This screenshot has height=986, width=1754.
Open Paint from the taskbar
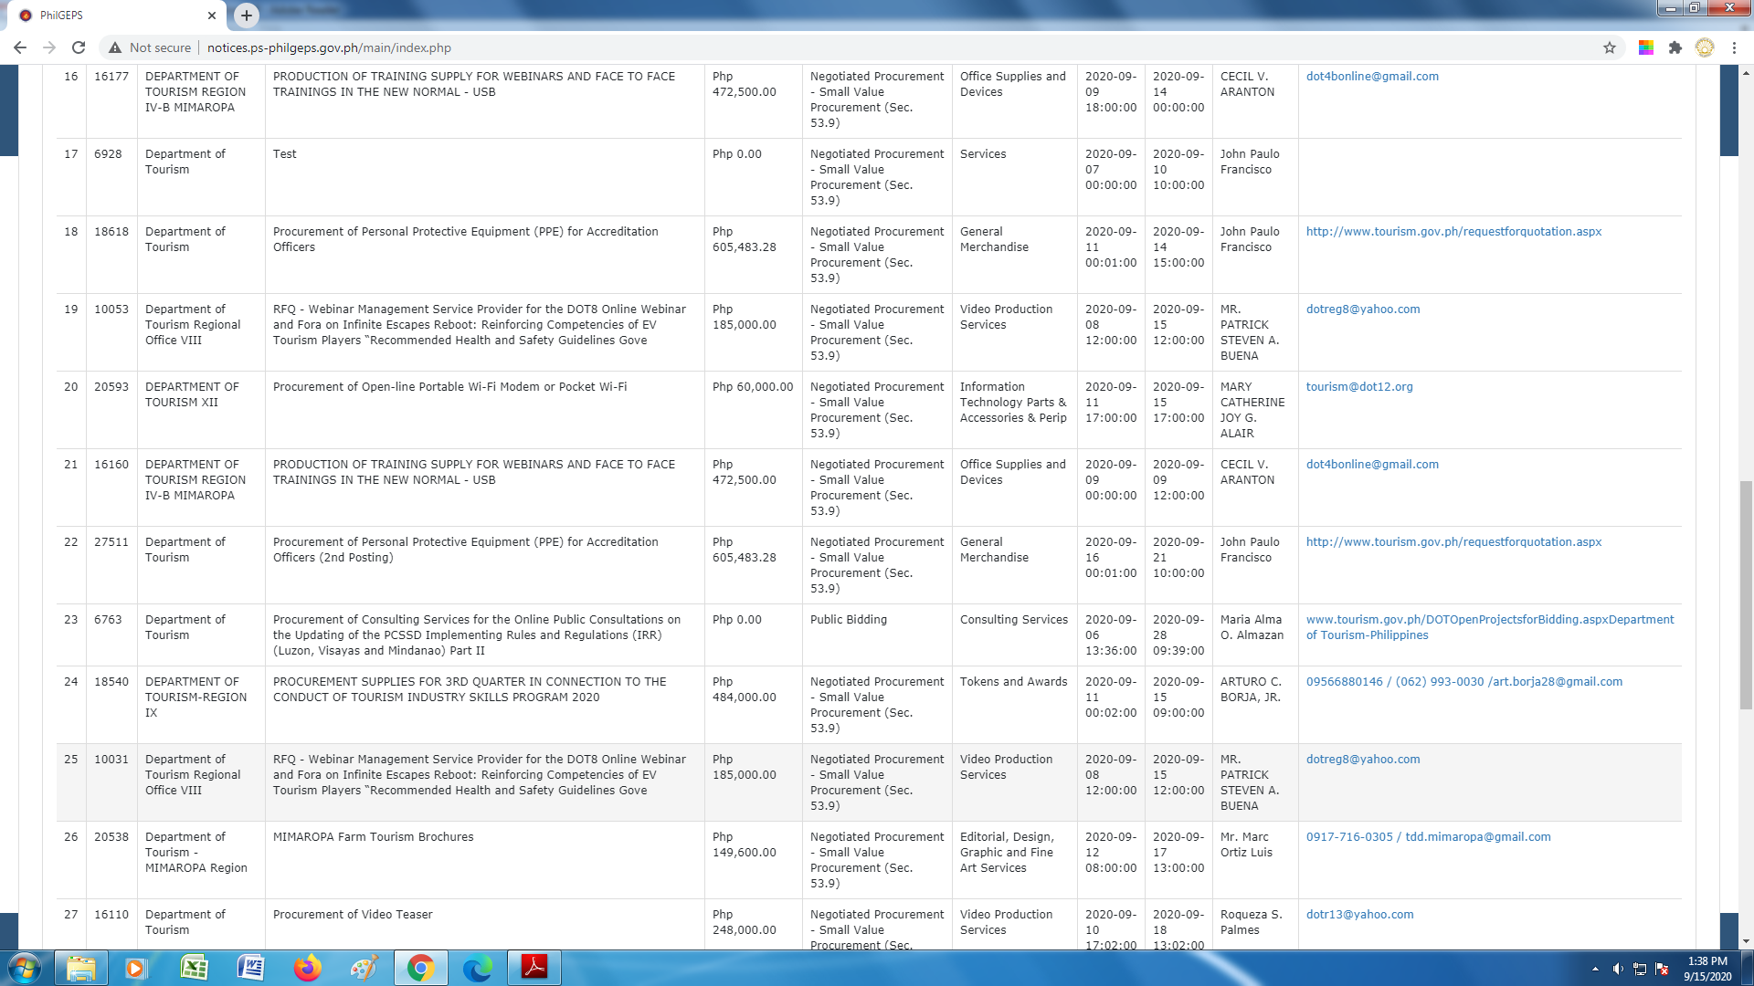[364, 968]
